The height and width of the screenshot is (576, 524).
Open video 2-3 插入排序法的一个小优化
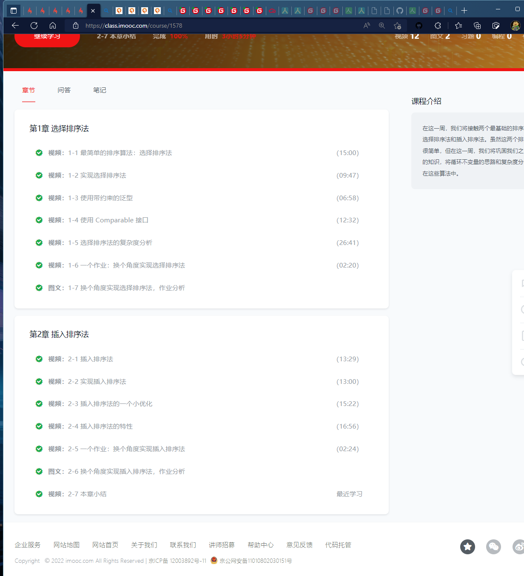(x=100, y=404)
